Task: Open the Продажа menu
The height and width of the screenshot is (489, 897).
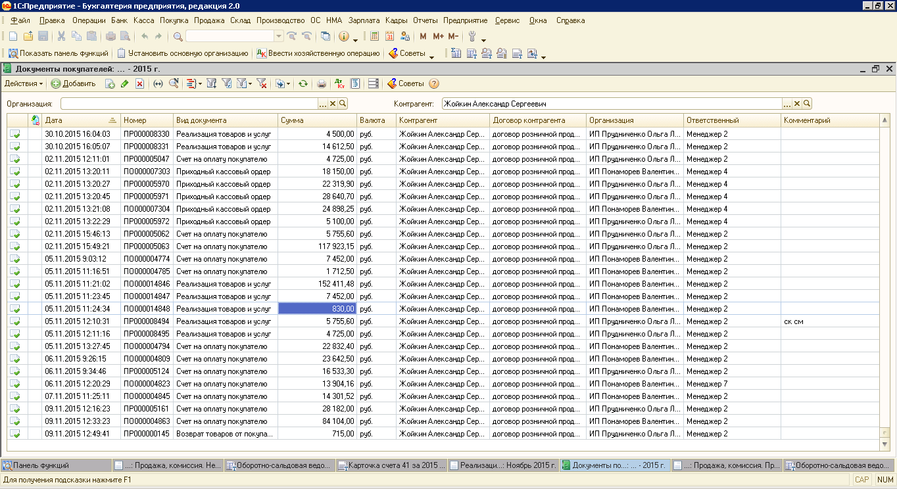Action: pyautogui.click(x=209, y=20)
